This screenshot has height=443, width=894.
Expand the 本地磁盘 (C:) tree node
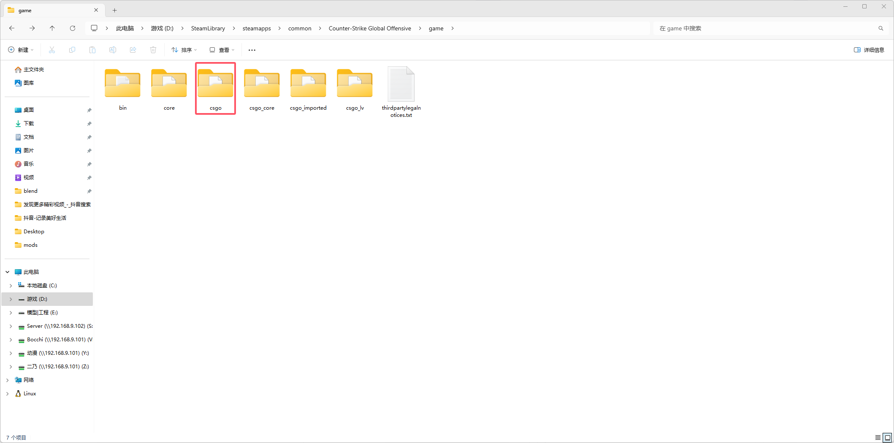point(11,286)
